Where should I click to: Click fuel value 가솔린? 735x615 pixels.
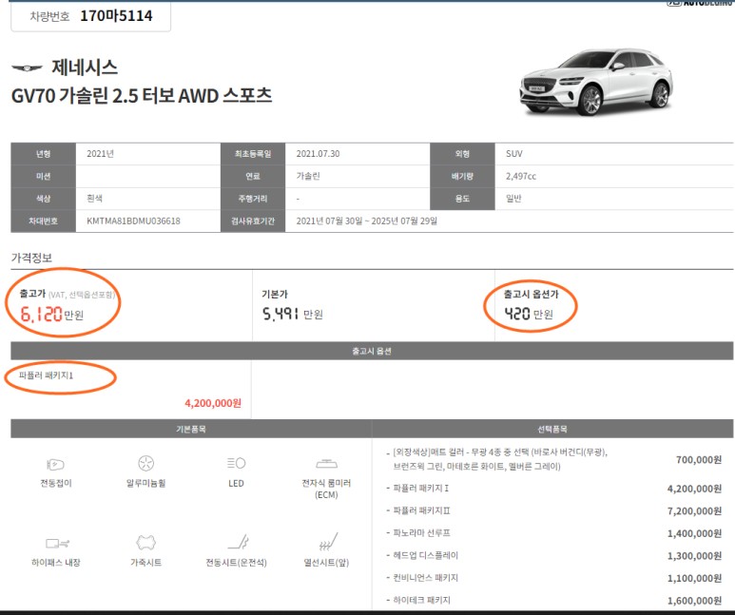[x=308, y=176]
